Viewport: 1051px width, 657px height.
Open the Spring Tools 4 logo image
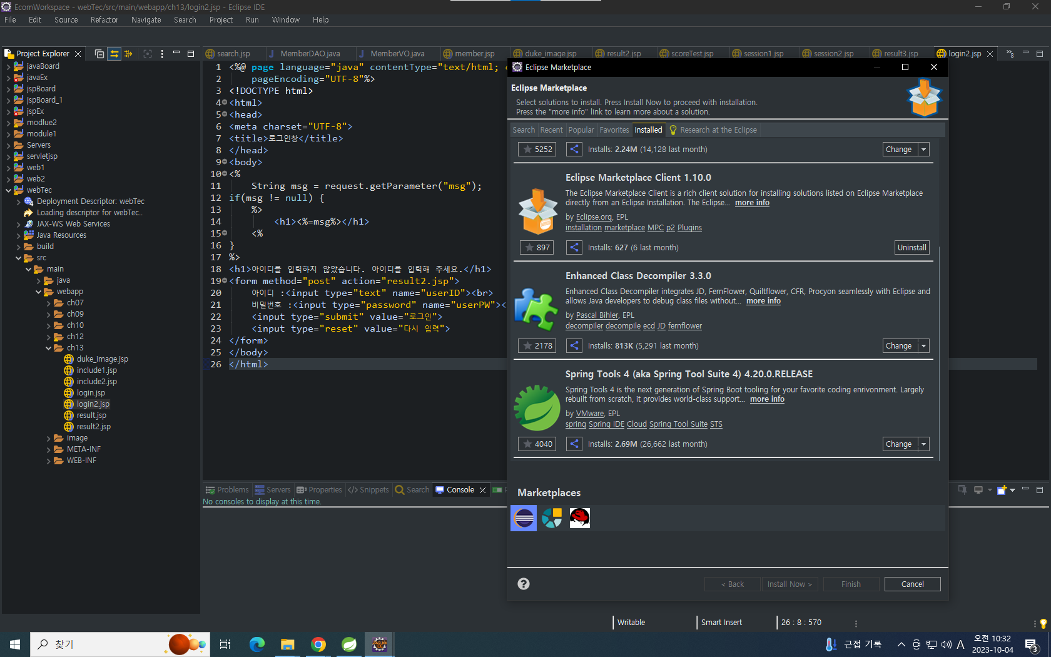[537, 408]
